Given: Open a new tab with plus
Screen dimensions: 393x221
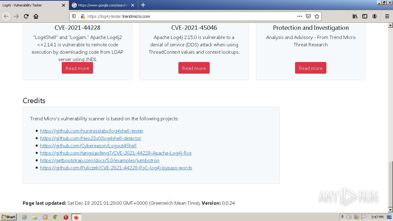Looking at the screenshot, I should click(143, 5).
